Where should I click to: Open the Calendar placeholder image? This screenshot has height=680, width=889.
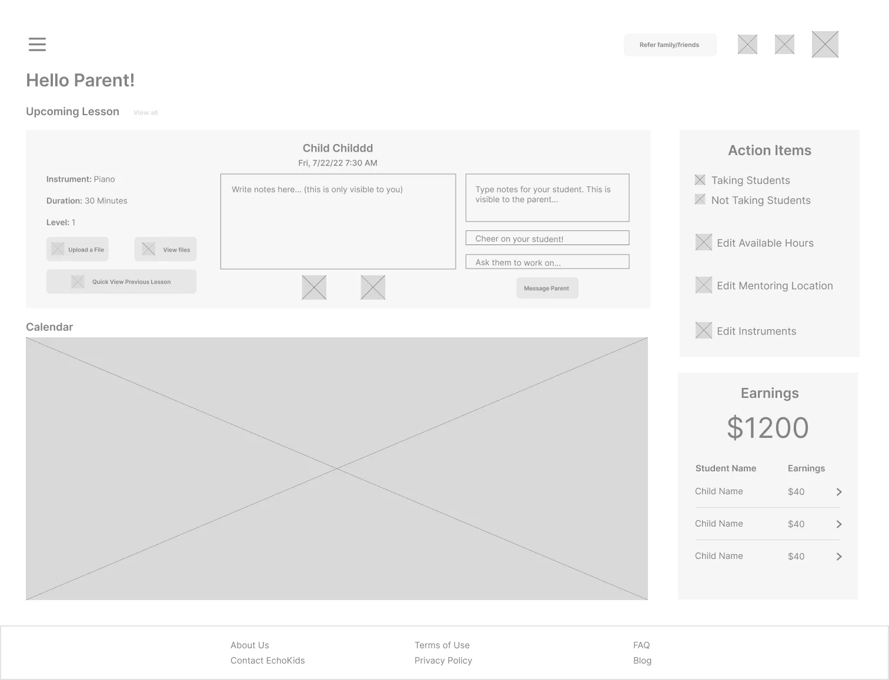click(x=337, y=468)
